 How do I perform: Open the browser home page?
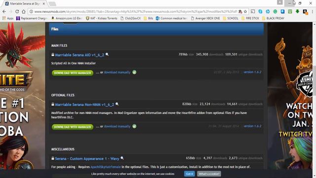(24, 11)
